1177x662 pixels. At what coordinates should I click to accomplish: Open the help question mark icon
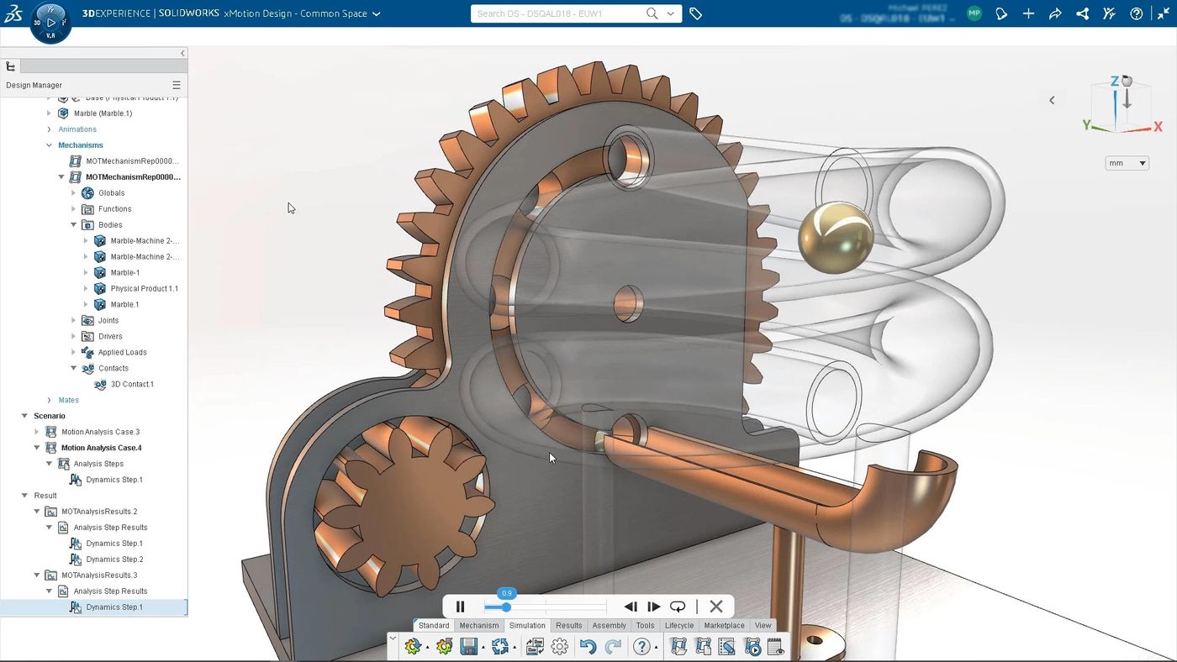(1136, 13)
